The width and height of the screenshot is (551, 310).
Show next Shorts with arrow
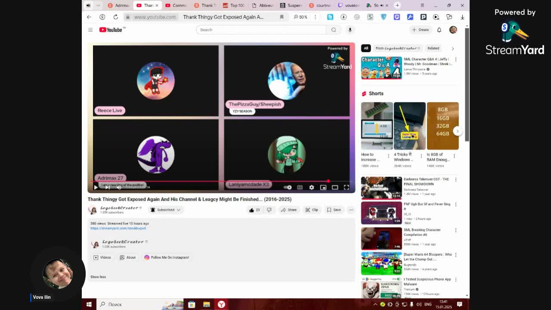click(457, 131)
